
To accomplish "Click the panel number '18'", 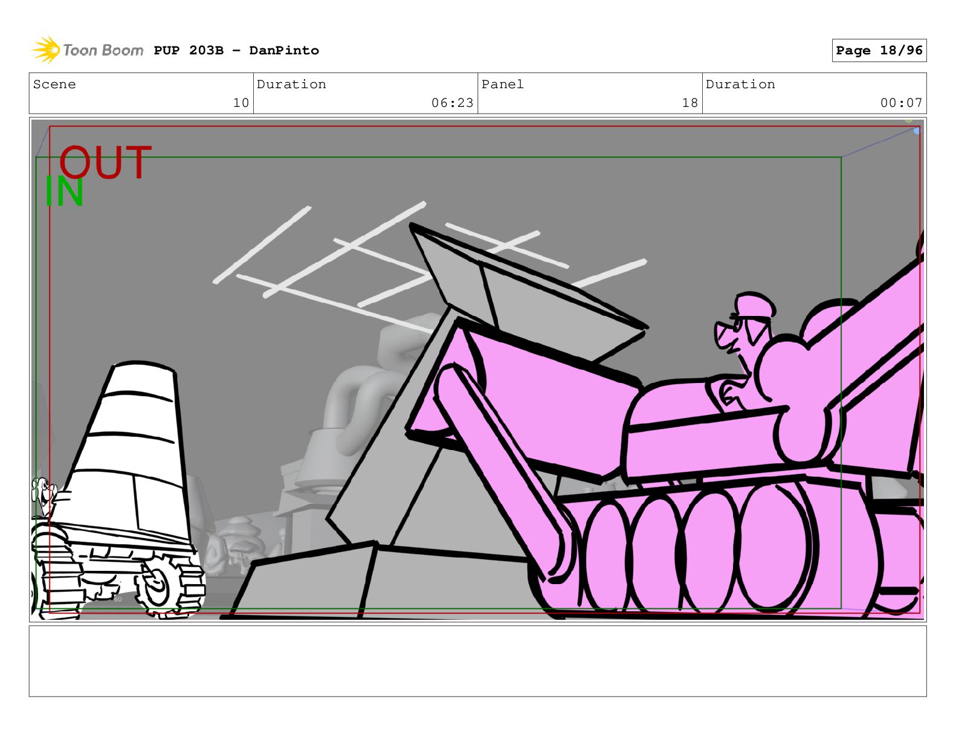I will pos(690,103).
